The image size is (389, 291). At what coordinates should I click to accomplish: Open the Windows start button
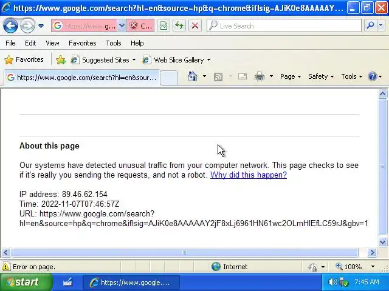coord(26,282)
